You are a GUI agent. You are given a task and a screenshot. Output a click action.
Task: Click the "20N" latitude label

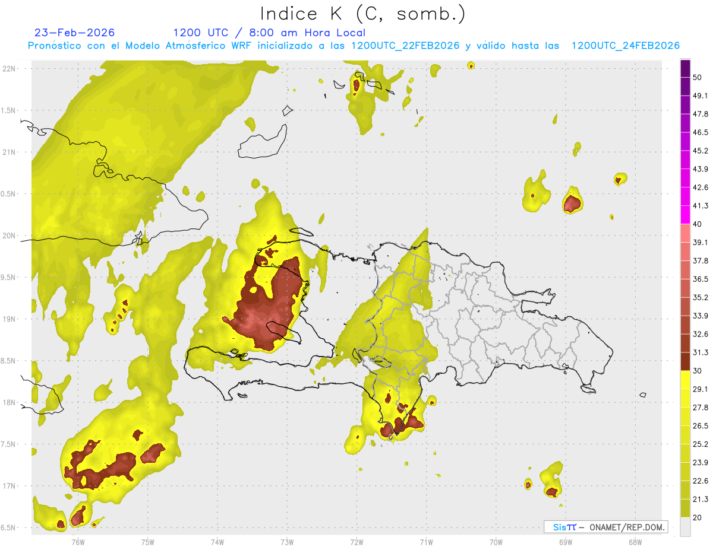9,236
